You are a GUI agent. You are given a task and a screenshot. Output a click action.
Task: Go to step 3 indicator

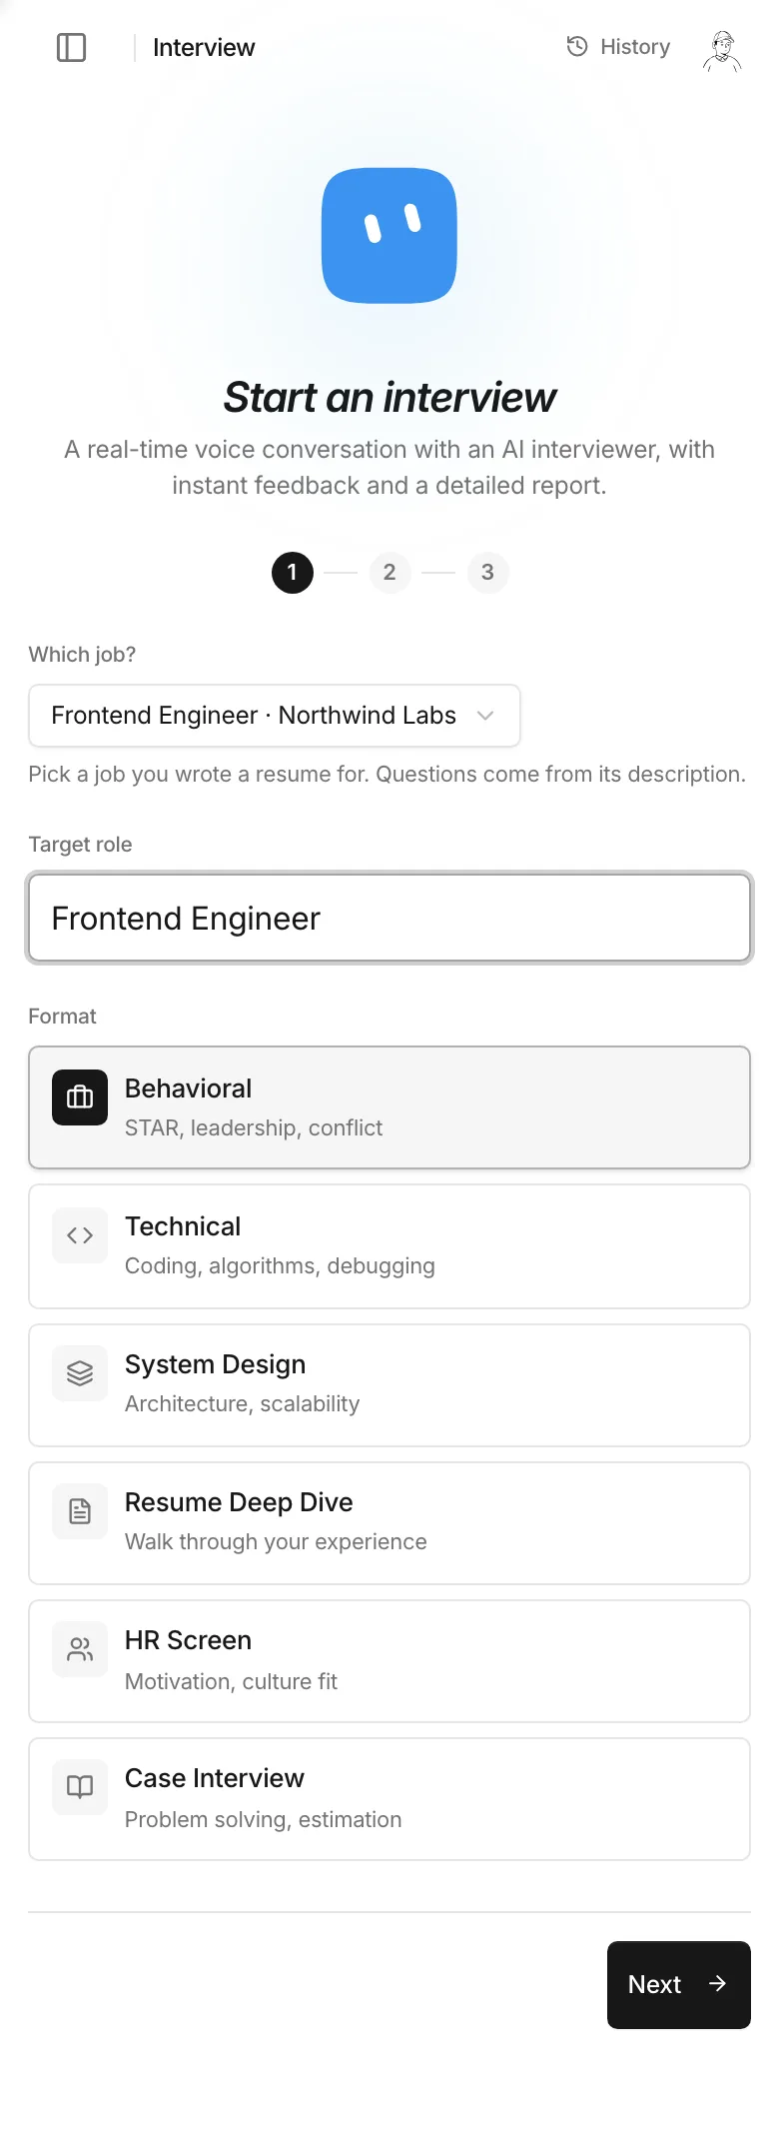[487, 573]
